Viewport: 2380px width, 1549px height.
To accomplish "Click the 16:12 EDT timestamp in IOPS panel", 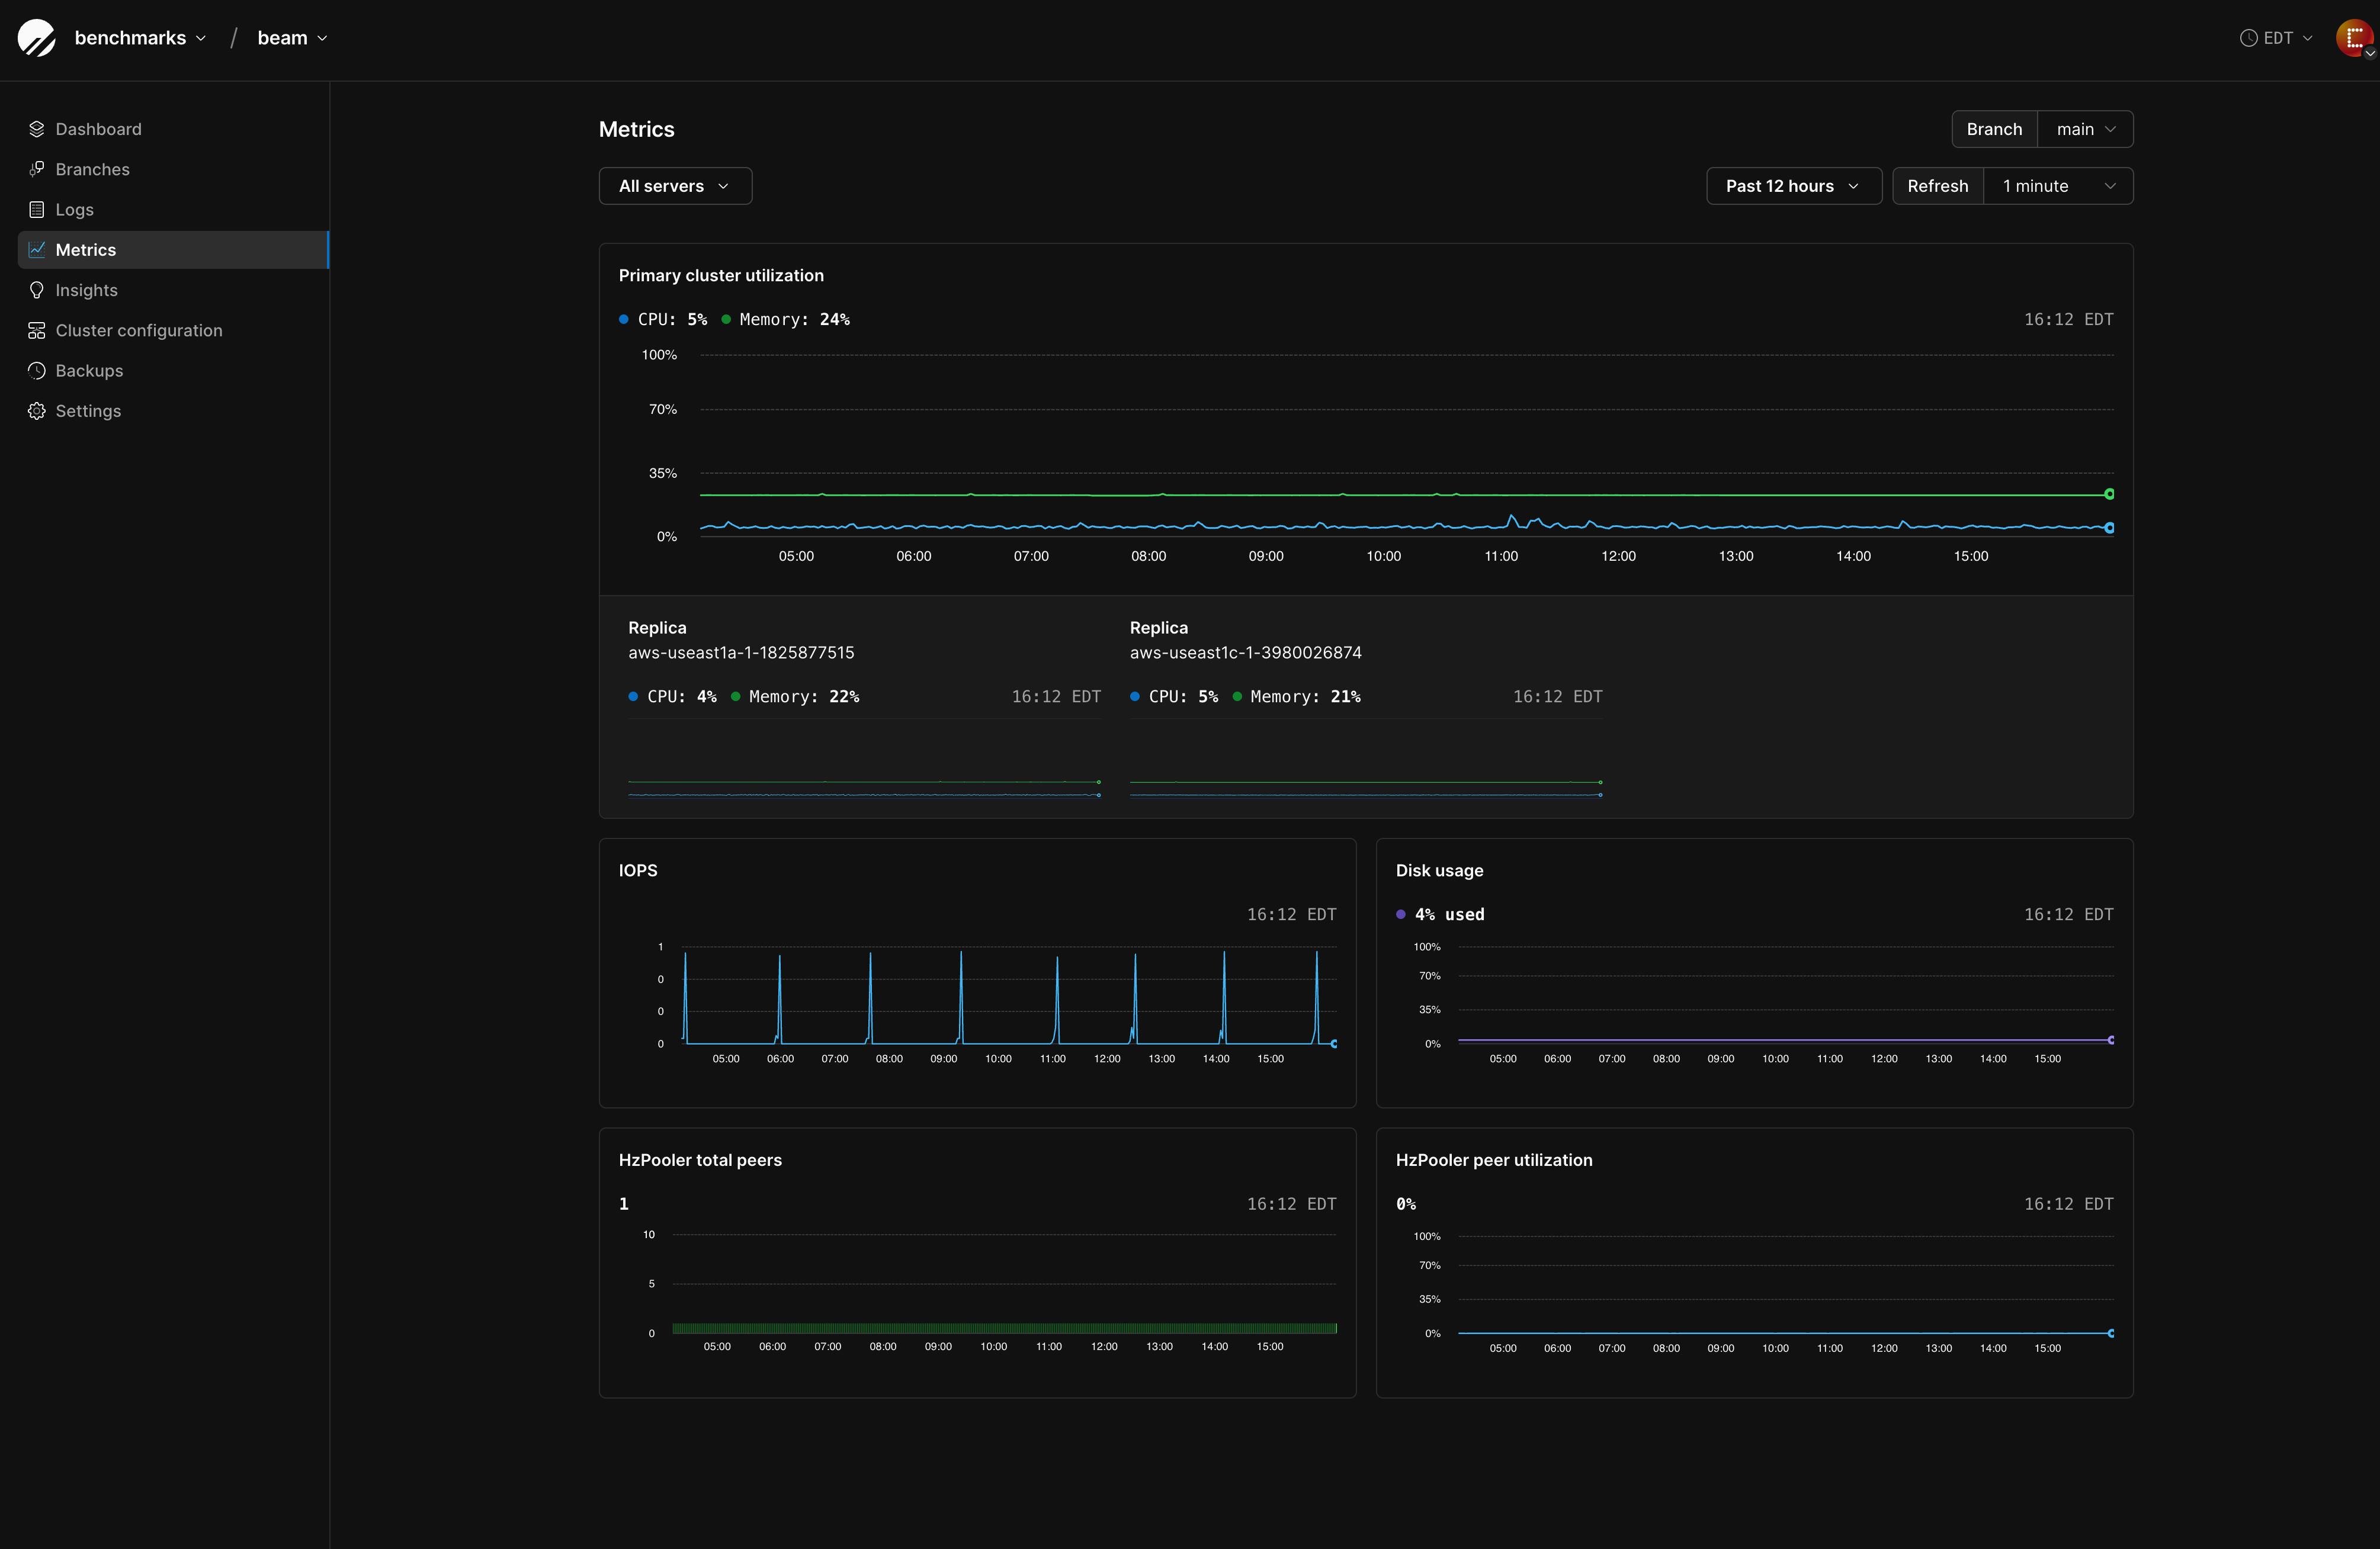I will (x=1291, y=914).
